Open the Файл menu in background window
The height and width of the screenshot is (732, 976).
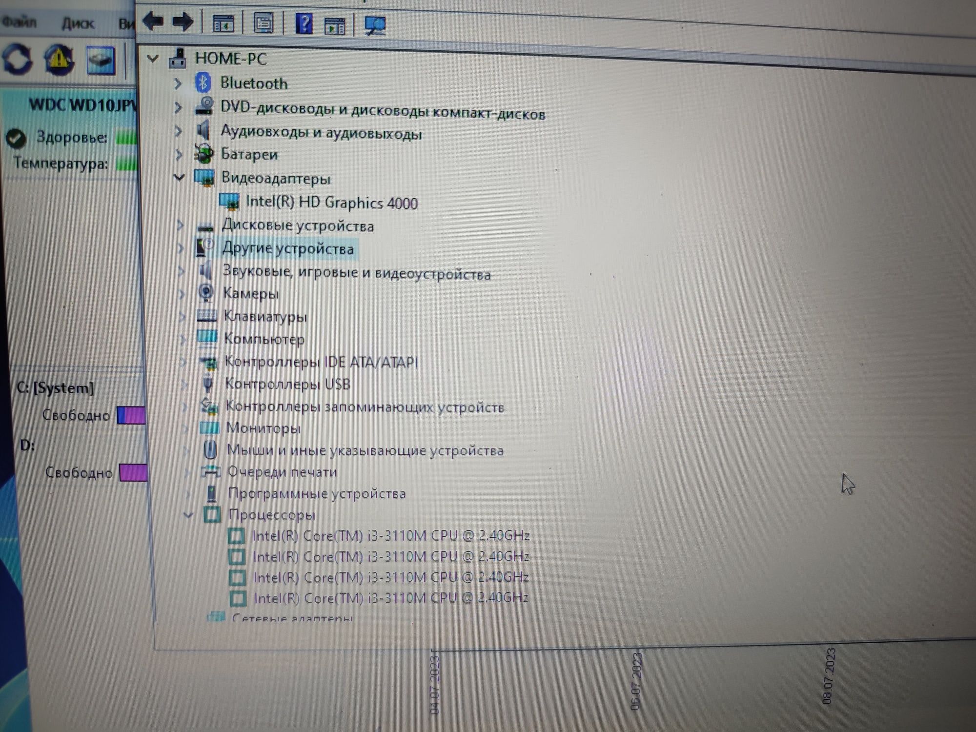pyautogui.click(x=19, y=22)
